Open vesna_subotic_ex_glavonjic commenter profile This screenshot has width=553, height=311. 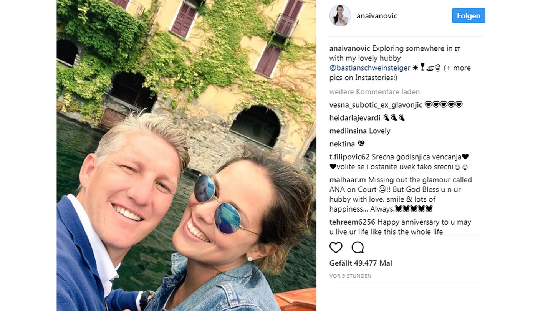pyautogui.click(x=376, y=105)
